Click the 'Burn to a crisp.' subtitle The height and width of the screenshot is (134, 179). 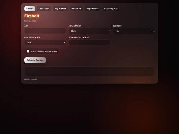tap(30, 21)
